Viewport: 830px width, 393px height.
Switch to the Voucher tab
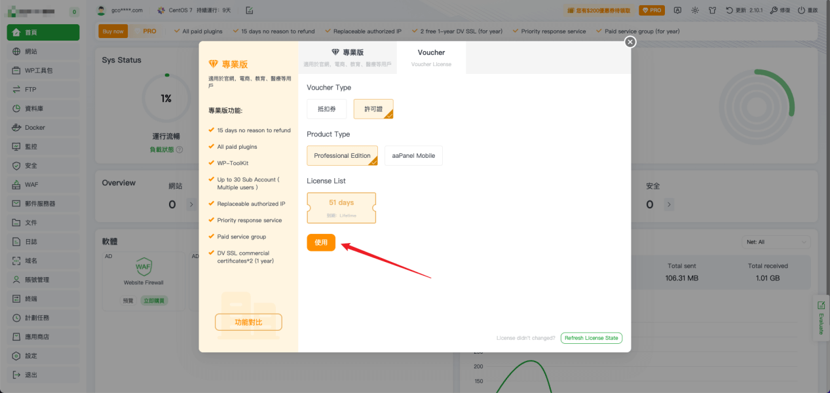(x=431, y=57)
